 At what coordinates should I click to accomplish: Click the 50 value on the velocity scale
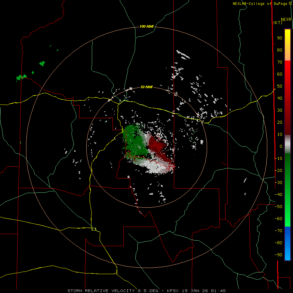point(280,86)
